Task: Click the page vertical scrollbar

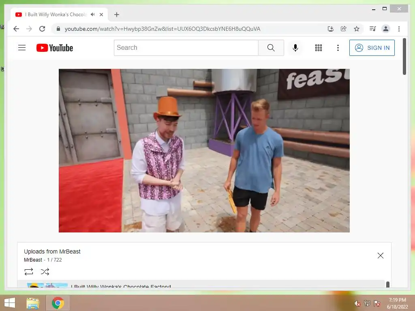Action: click(x=404, y=57)
